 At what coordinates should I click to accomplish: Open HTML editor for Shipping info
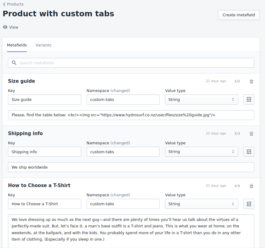click(249, 152)
